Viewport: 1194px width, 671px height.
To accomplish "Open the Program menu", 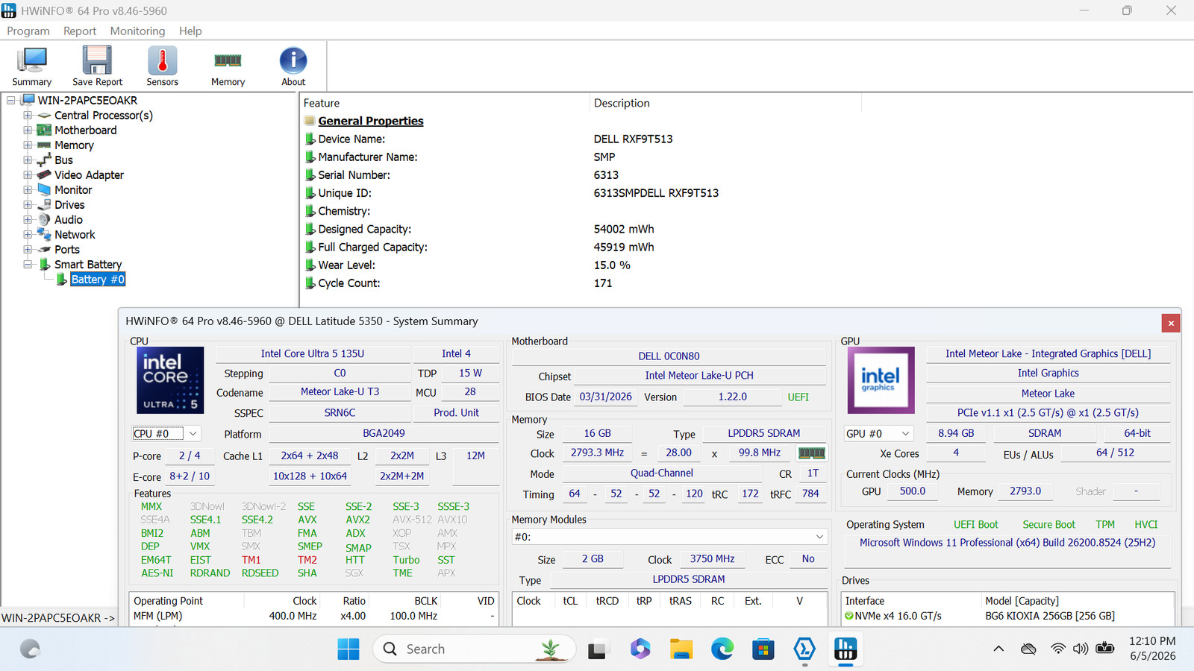I will [x=28, y=31].
